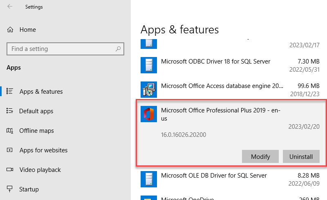This screenshot has width=327, height=200.
Task: Click the install date 2023/02/17
Action: 304,45
